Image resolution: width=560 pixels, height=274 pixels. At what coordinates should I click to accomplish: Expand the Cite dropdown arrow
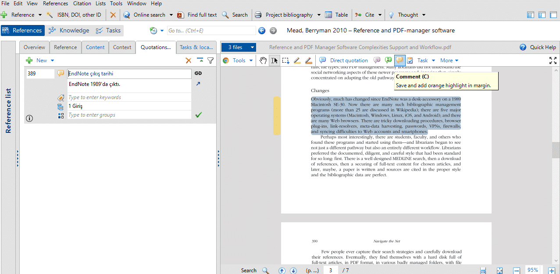pos(380,15)
